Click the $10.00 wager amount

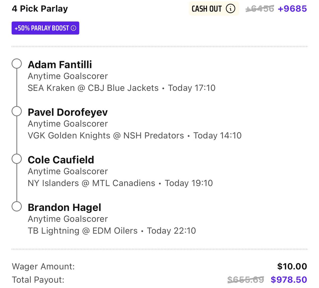click(292, 266)
